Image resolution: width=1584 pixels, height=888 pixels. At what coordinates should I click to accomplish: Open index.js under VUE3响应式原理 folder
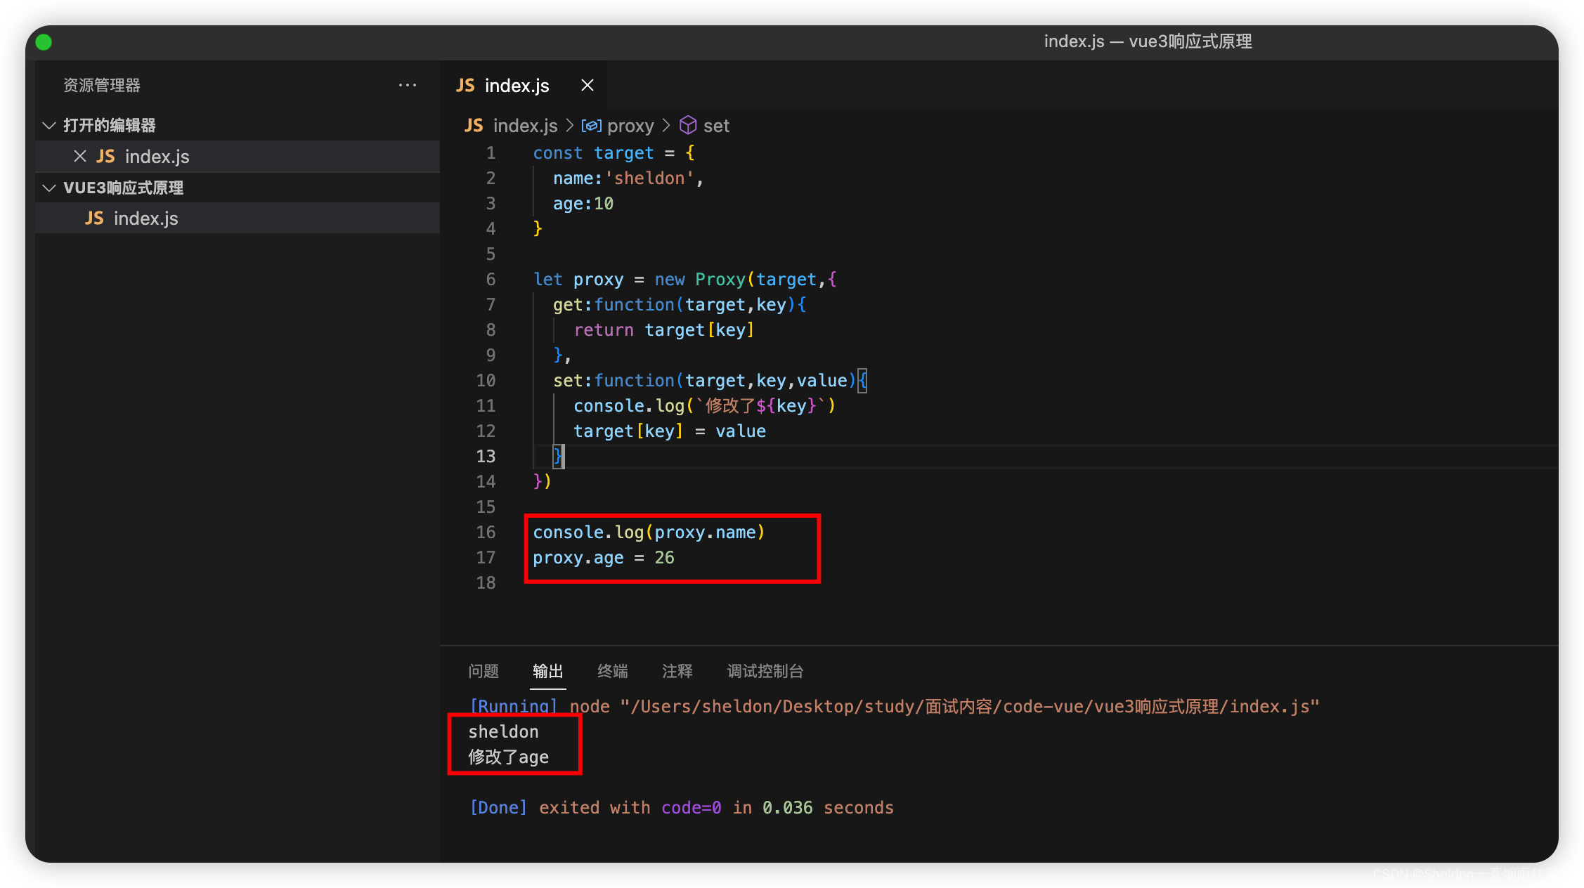pyautogui.click(x=238, y=218)
